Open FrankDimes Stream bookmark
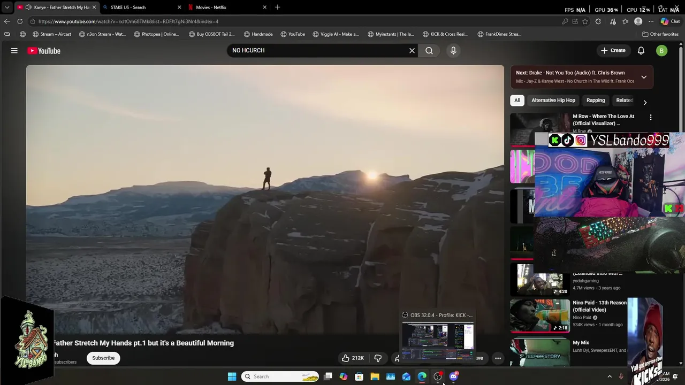 tap(500, 34)
